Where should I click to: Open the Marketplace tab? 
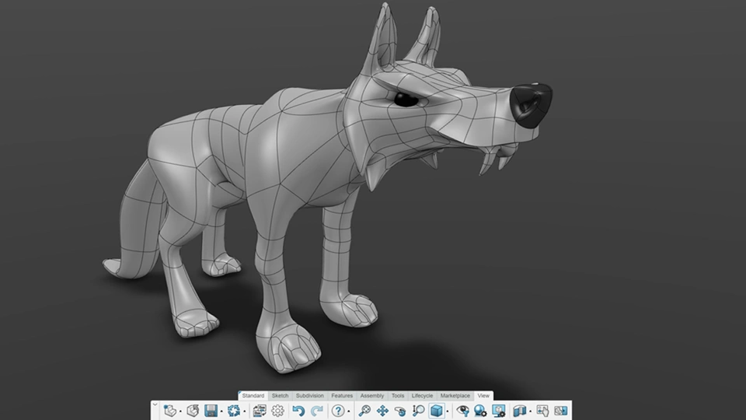pyautogui.click(x=455, y=396)
